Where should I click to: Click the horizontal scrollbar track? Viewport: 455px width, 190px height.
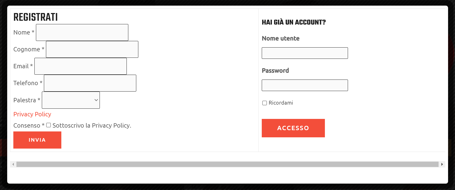(x=227, y=164)
